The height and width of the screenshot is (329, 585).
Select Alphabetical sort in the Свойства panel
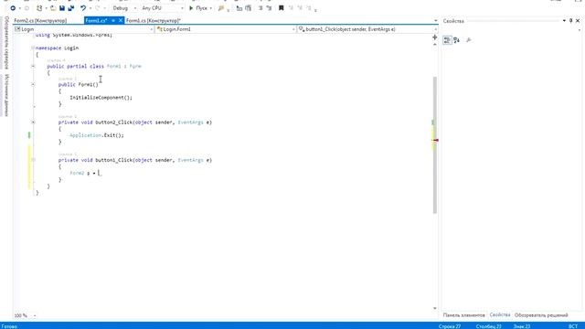pyautogui.click(x=457, y=40)
